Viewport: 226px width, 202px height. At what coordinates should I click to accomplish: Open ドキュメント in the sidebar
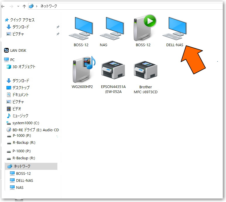coord(18,95)
